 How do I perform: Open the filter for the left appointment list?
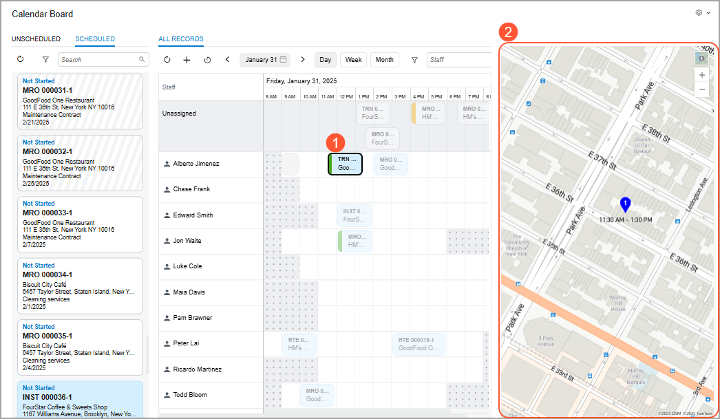(45, 60)
